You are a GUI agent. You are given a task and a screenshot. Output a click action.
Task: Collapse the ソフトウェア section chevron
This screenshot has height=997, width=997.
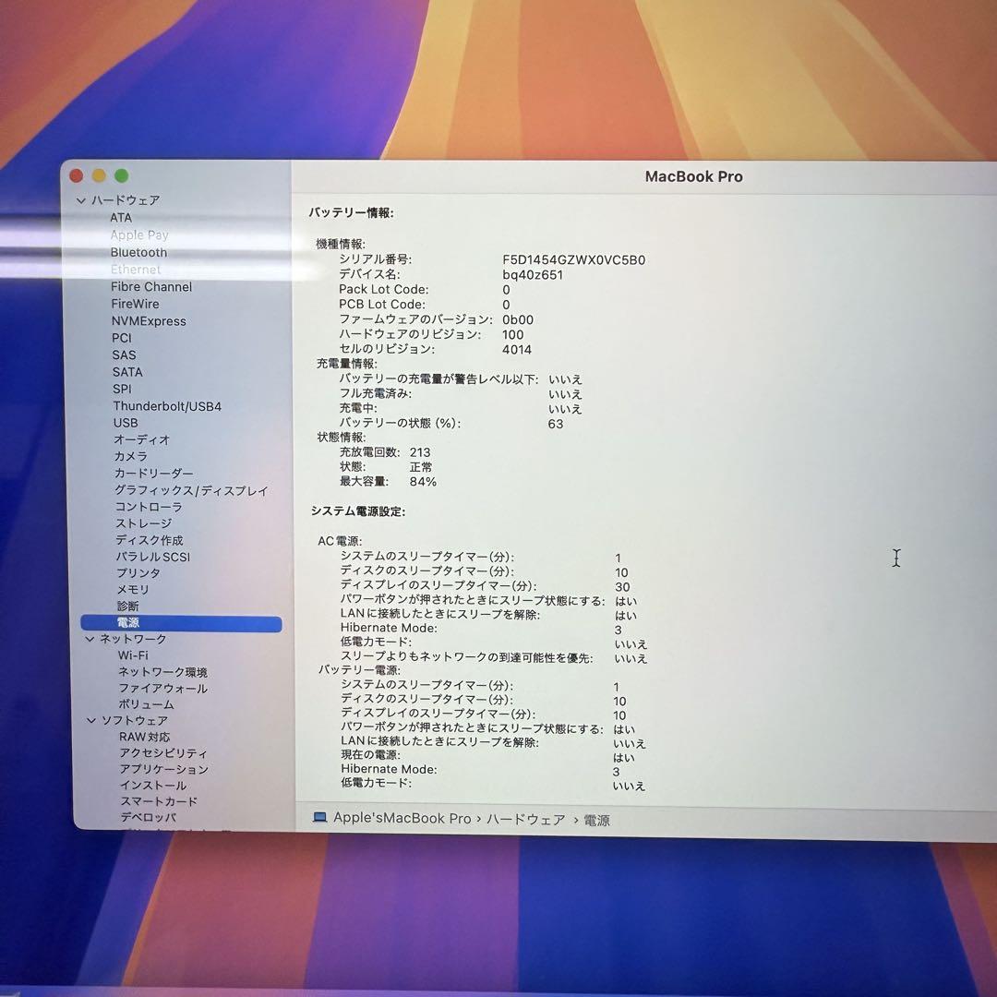90,720
